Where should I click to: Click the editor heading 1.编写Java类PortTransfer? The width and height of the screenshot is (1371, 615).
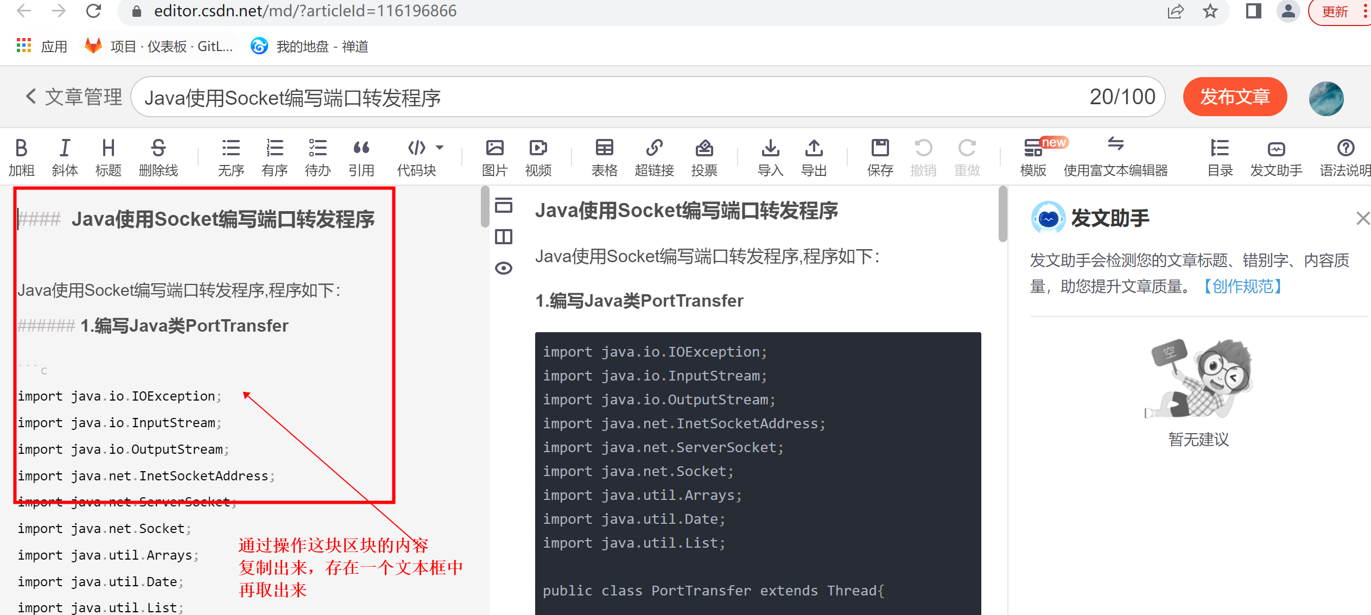tap(185, 326)
